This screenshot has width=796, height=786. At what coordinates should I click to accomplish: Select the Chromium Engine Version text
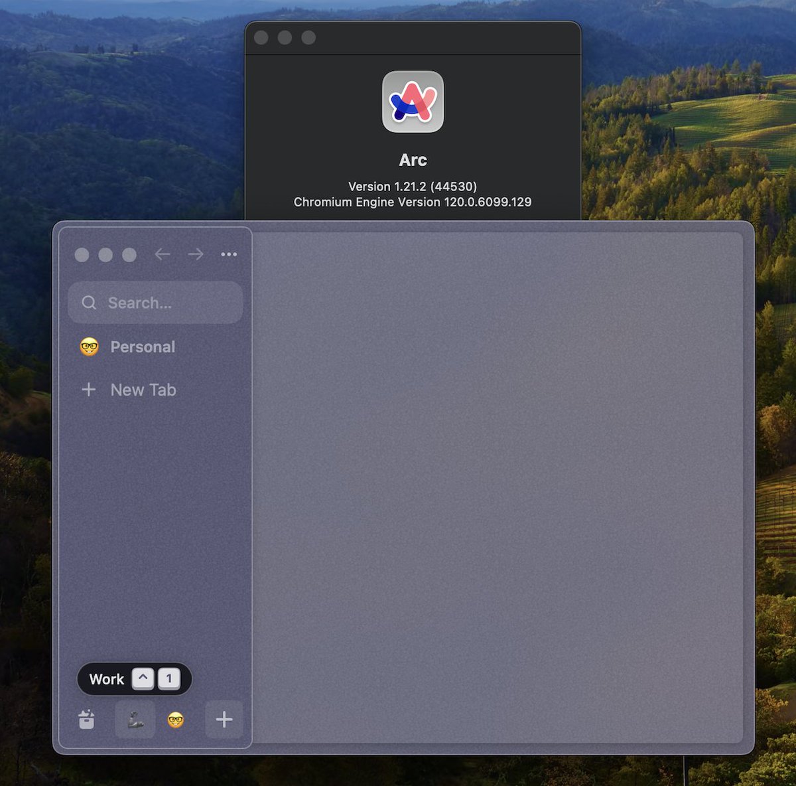(x=413, y=202)
